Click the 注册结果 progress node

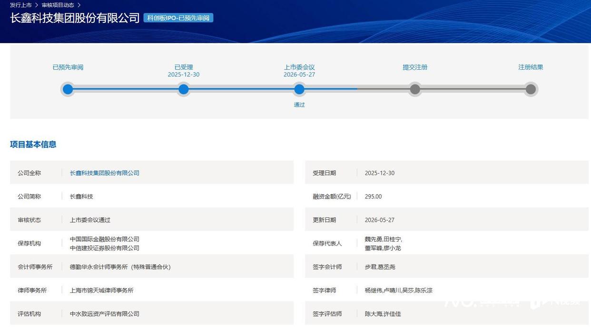pos(531,89)
